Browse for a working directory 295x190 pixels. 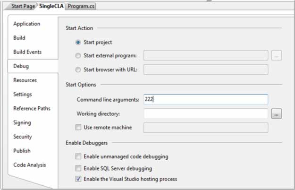pyautogui.click(x=277, y=114)
